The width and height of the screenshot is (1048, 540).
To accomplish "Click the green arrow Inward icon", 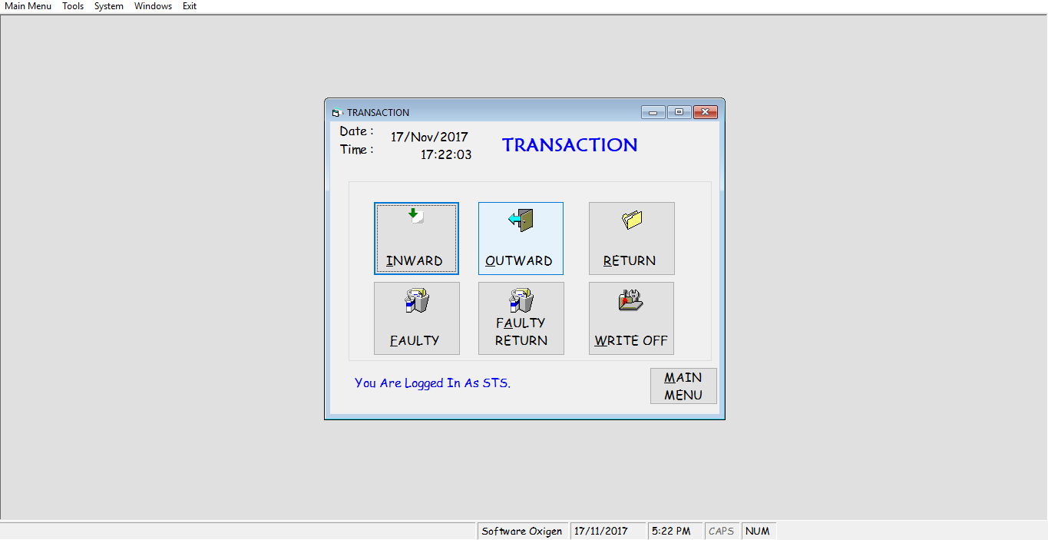I will (415, 217).
